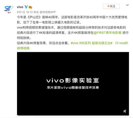Play the vivo影像实验室 video thumbnail
The height and width of the screenshot is (118, 133).
[x=73, y=84]
